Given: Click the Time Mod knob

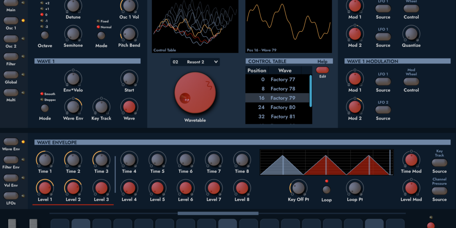Looking at the screenshot, I should (411, 160).
